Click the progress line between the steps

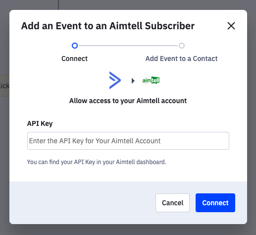pos(128,46)
